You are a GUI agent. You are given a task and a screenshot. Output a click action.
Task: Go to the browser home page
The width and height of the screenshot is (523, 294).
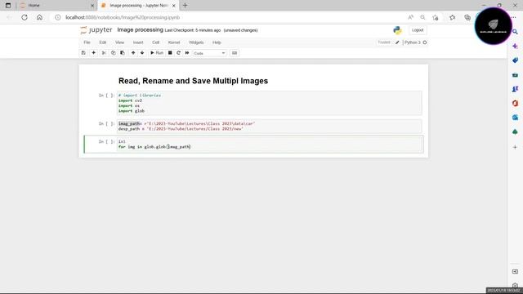(x=39, y=17)
